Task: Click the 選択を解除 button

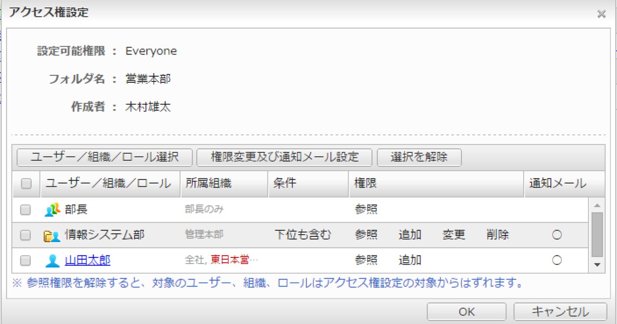Action: pos(419,157)
